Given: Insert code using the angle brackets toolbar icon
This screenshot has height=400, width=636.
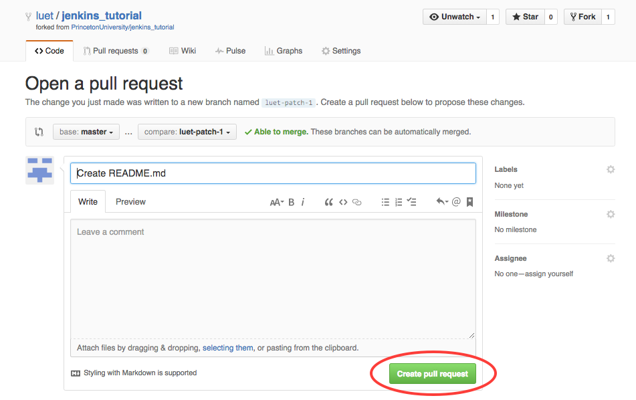Looking at the screenshot, I should pos(343,202).
